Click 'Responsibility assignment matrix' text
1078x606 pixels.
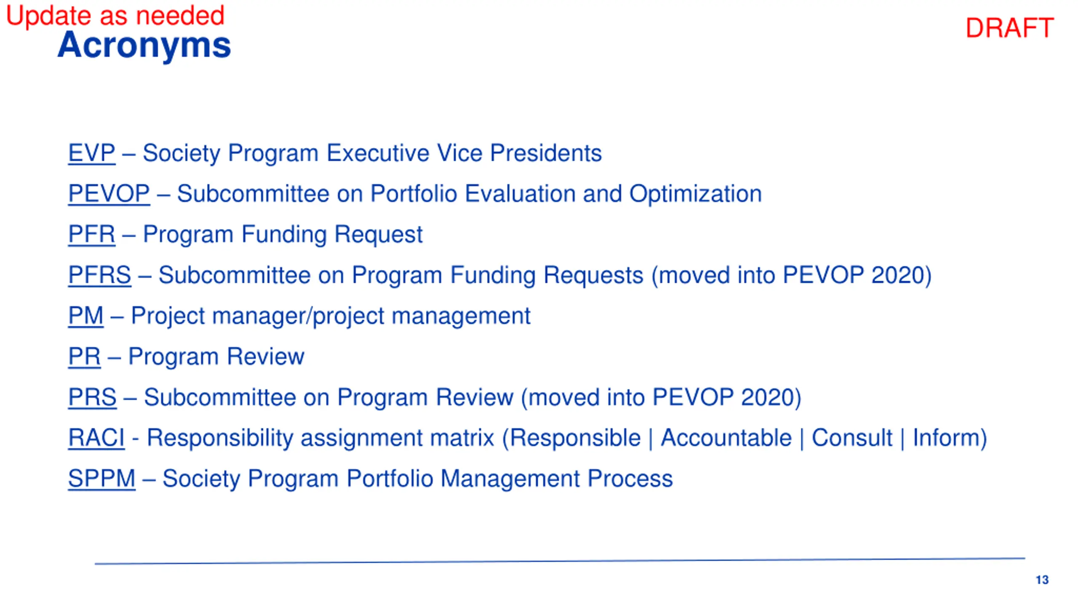click(320, 438)
